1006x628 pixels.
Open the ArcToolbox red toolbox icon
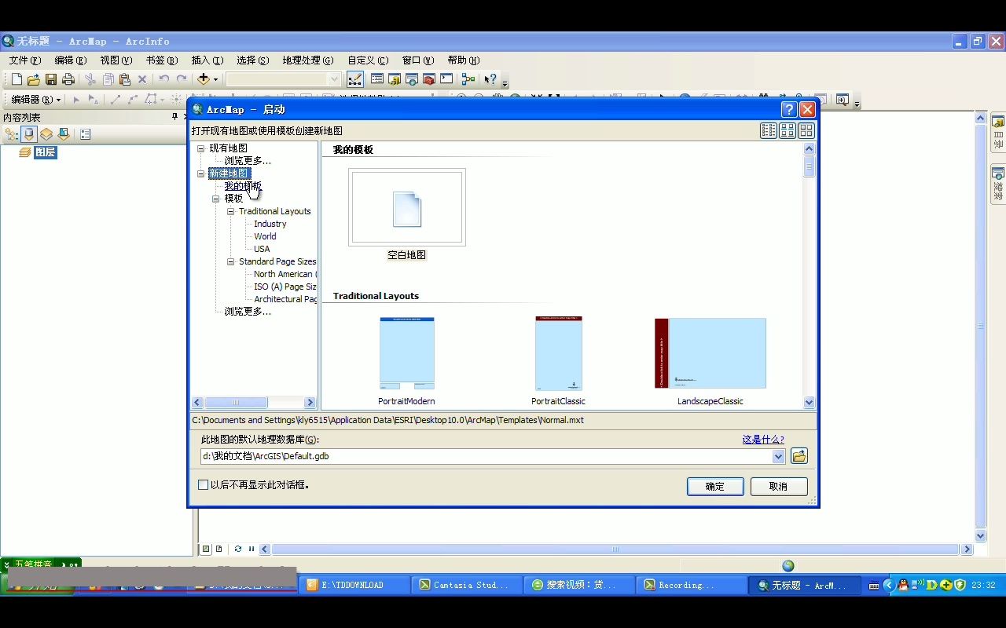coord(429,79)
